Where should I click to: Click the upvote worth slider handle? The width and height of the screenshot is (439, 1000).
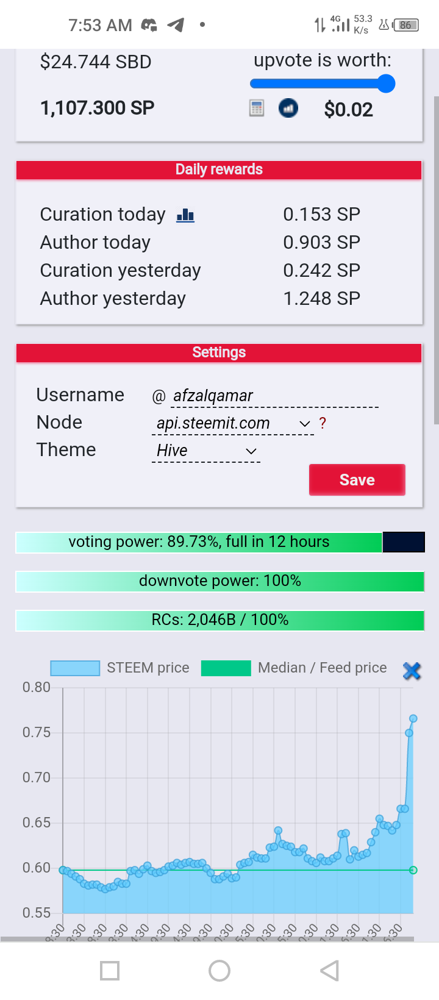(386, 84)
